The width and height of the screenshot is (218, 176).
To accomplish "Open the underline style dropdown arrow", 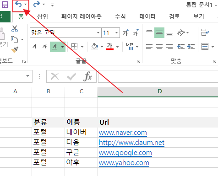I will coord(63,47).
